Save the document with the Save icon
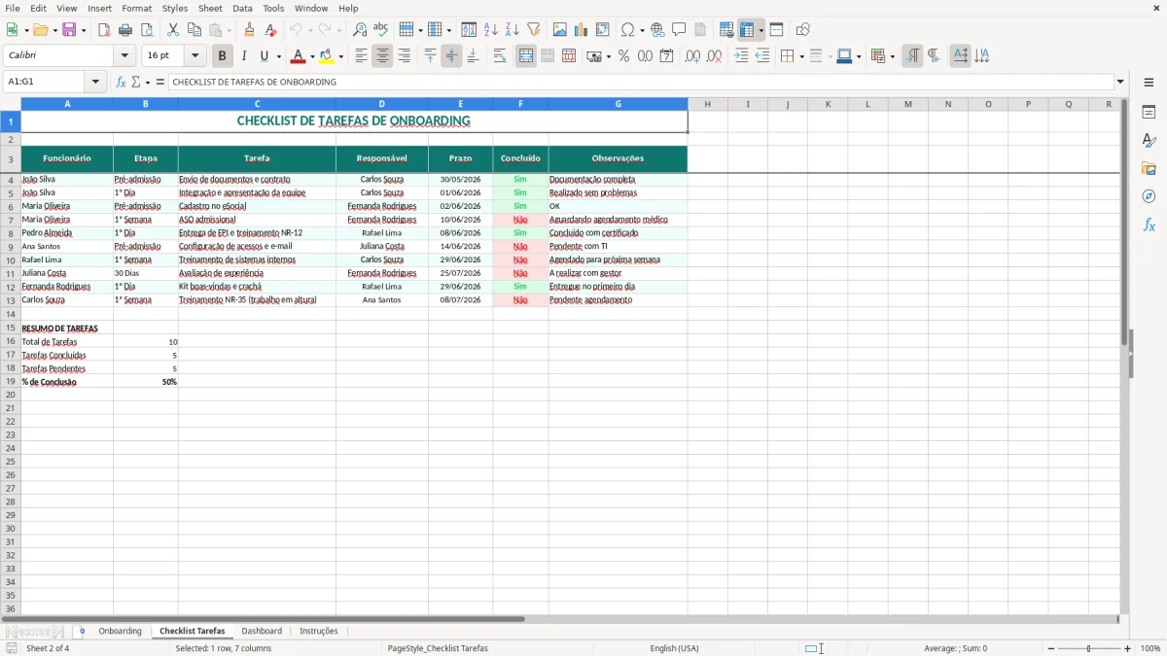The width and height of the screenshot is (1167, 656). [69, 30]
